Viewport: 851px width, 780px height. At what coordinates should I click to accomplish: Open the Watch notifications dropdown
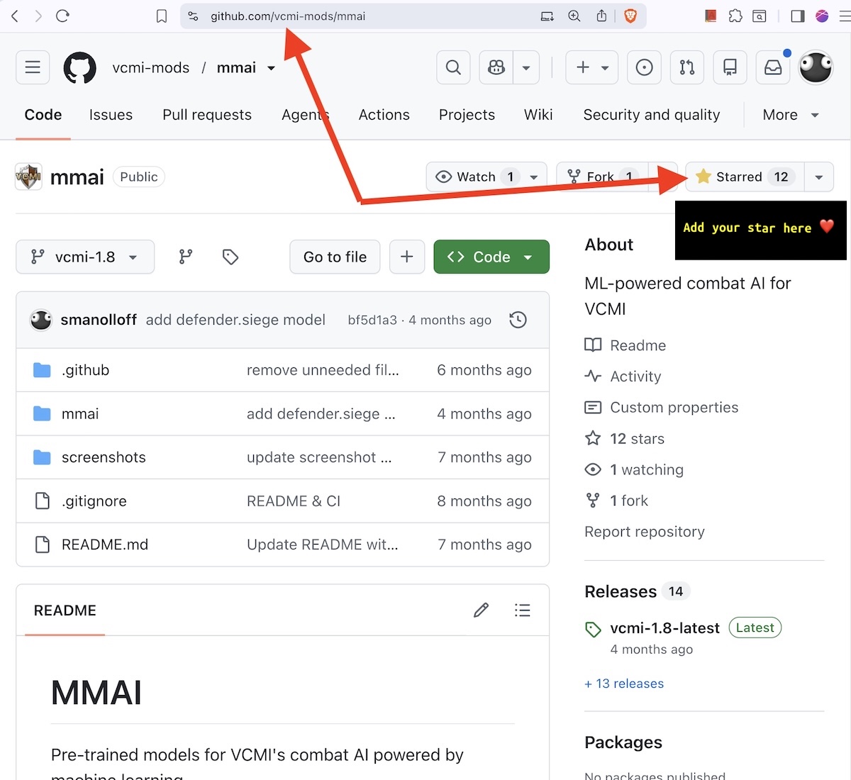tap(486, 177)
